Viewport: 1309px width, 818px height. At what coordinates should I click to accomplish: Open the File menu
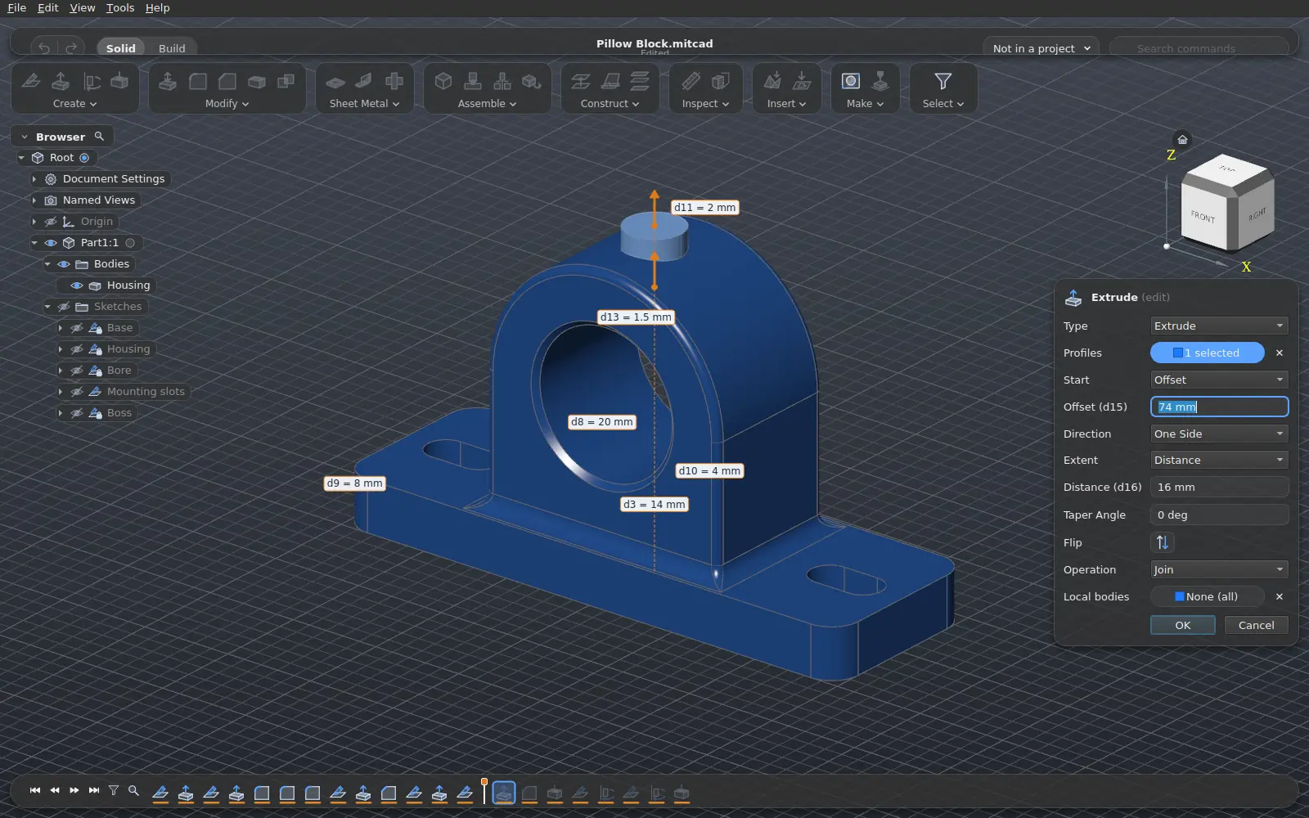16,7
